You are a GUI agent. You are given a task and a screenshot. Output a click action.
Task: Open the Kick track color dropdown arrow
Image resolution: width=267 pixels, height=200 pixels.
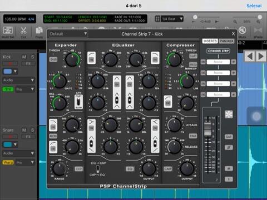[15, 71]
